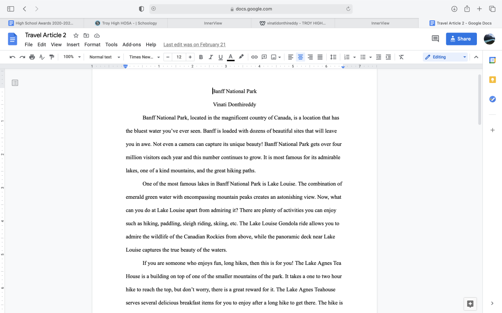The width and height of the screenshot is (502, 313).
Task: Clear formatting with the slashed T icon
Action: click(x=401, y=57)
